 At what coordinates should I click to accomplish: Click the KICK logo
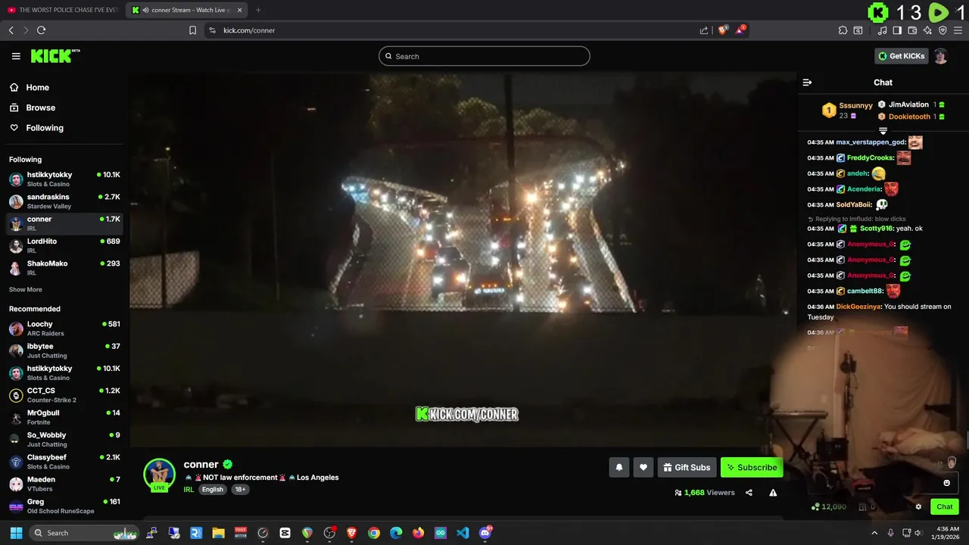(55, 56)
